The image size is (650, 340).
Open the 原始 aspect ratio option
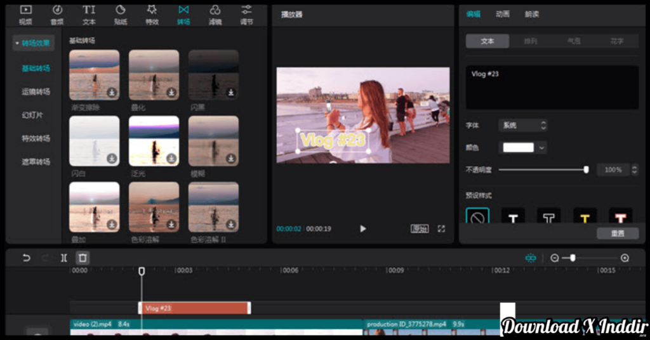420,228
